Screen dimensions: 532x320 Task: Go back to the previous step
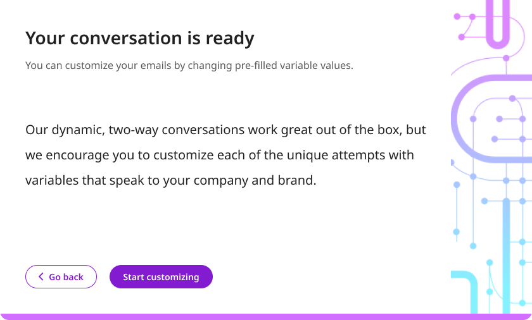click(x=61, y=276)
